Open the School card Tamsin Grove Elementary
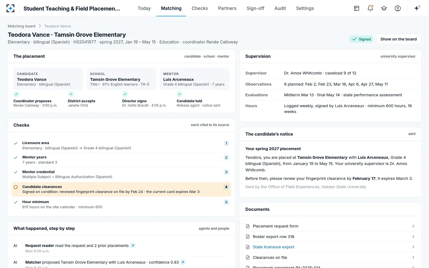Screen dimensions: 429x268 pos(121,79)
